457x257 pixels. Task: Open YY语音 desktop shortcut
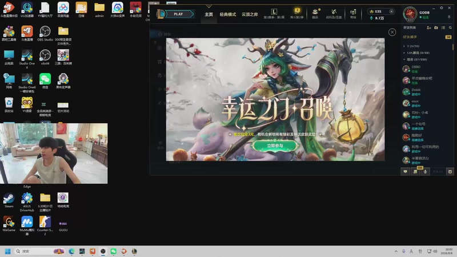(x=27, y=105)
